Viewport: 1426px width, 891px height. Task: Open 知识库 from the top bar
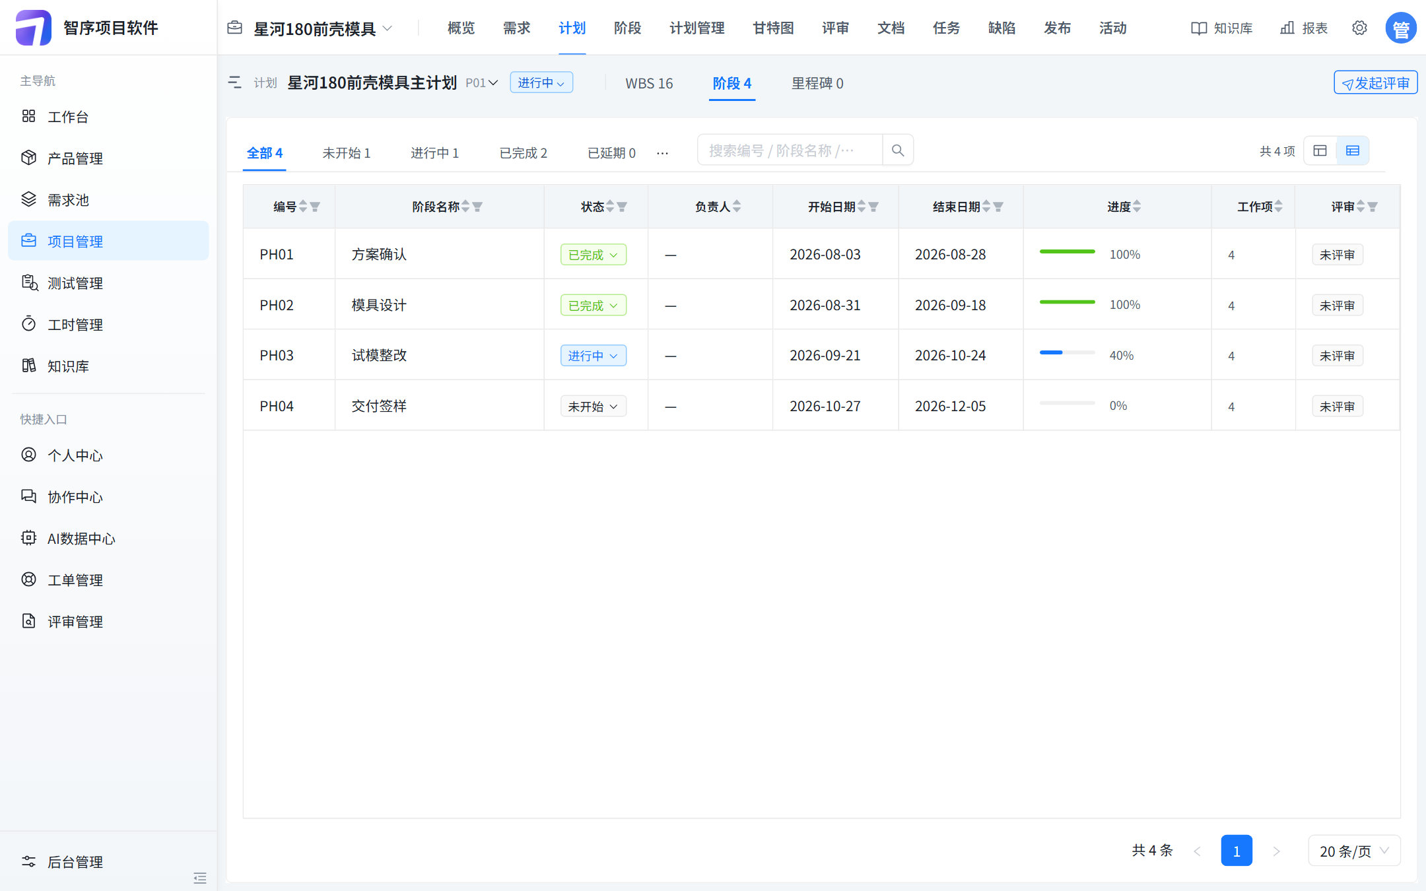pos(1222,28)
